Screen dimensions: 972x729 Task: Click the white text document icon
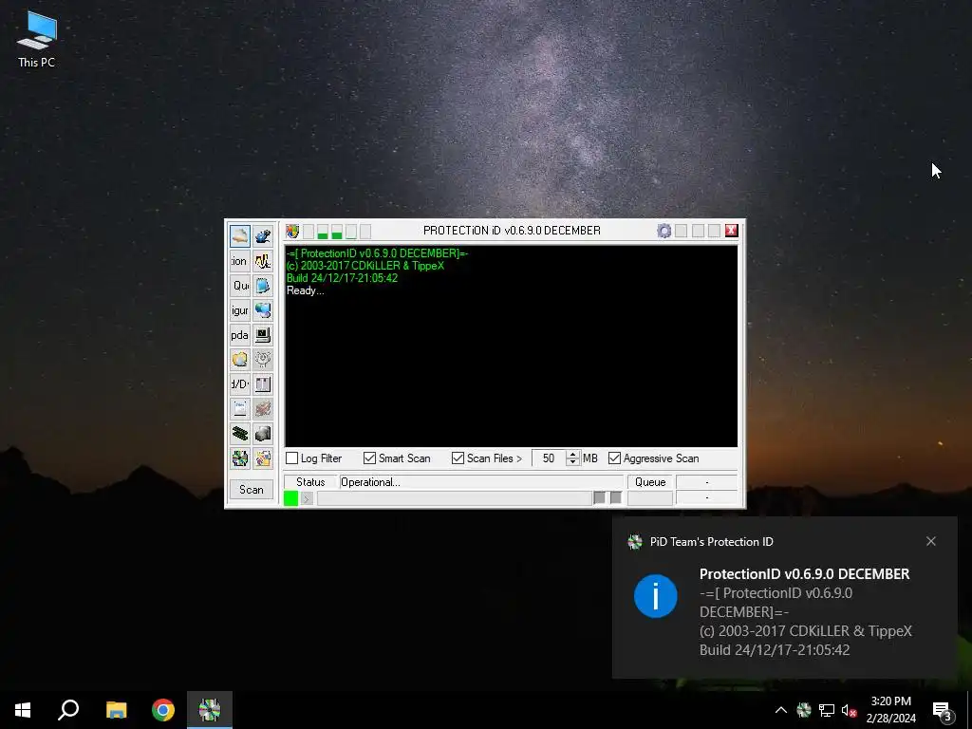(240, 408)
